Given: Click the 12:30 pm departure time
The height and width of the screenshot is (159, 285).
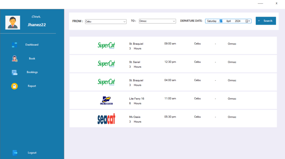Looking at the screenshot, I should 170,62.
